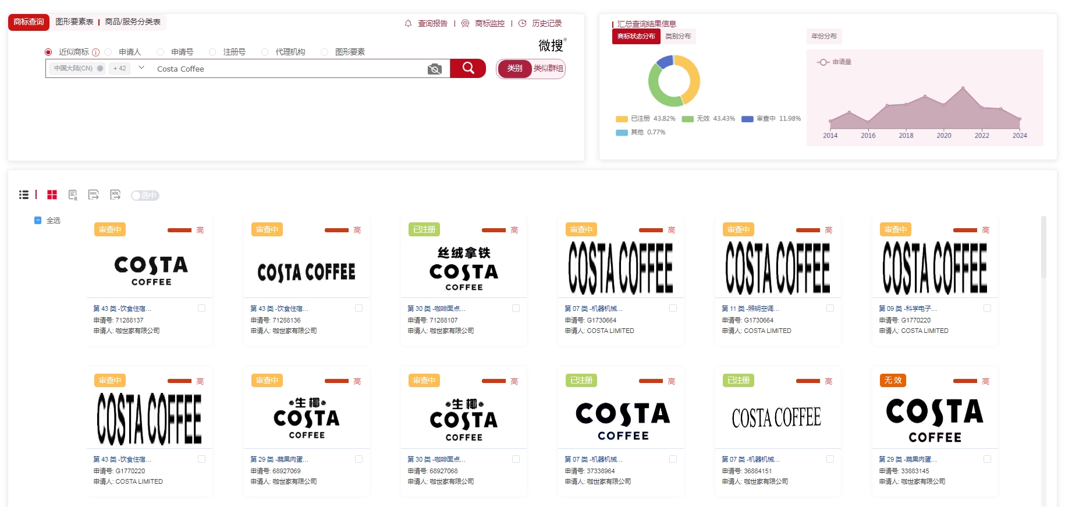Screen dimensions: 1065x507
Task: Open the 图形要素表 tab
Action: [74, 22]
